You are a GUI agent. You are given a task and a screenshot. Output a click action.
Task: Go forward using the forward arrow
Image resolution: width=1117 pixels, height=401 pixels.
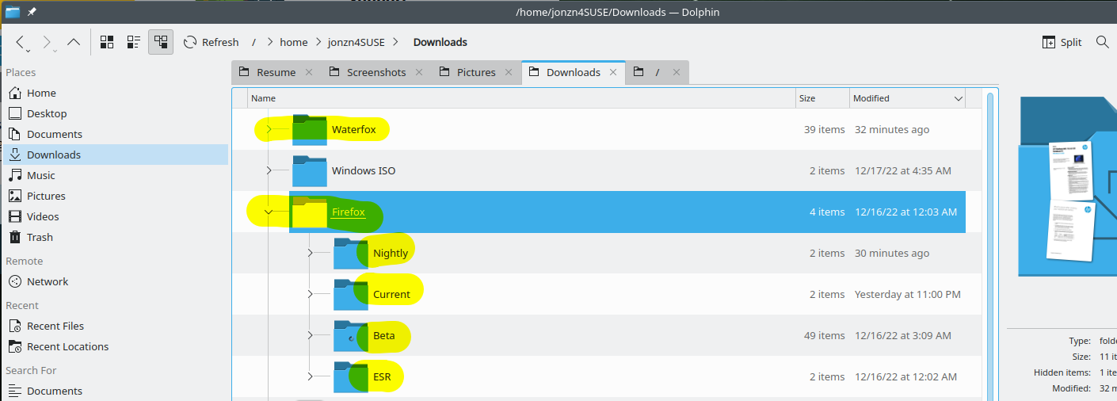48,42
